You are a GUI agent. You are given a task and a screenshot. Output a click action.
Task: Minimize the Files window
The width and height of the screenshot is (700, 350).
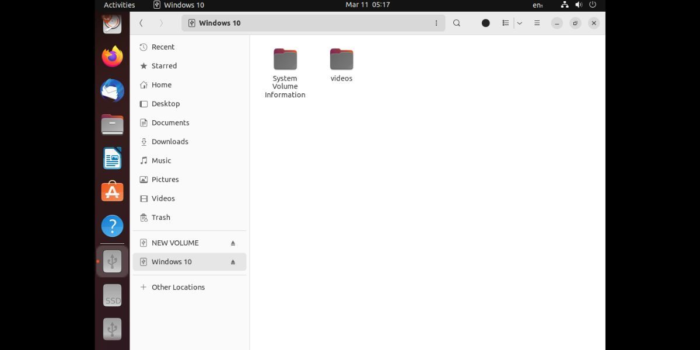pos(557,23)
